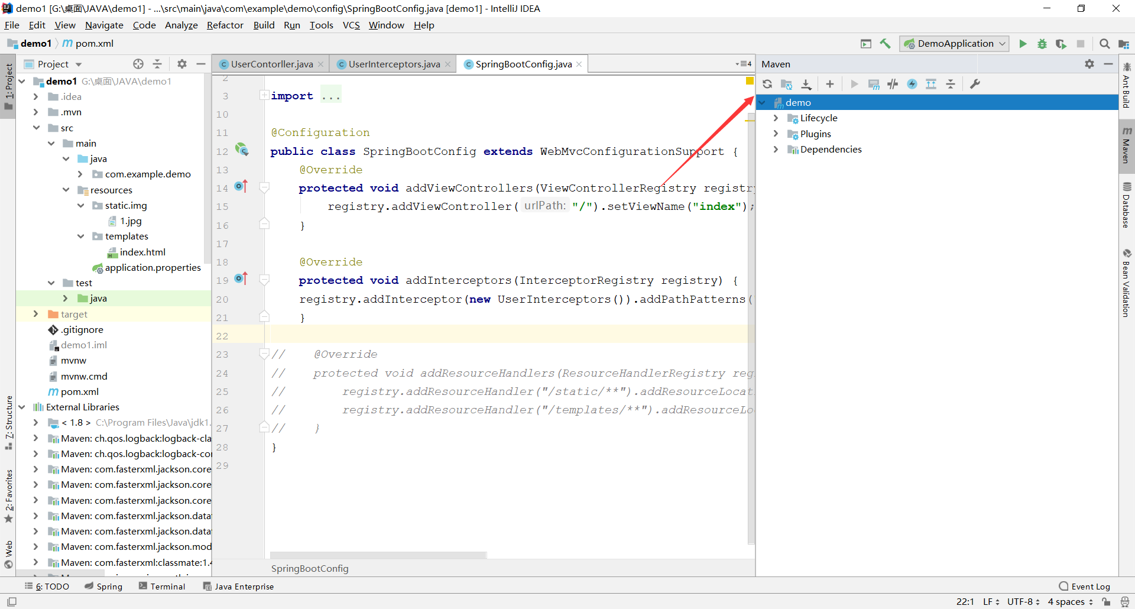Toggle Skip Tests mode in Maven

pyautogui.click(x=912, y=84)
